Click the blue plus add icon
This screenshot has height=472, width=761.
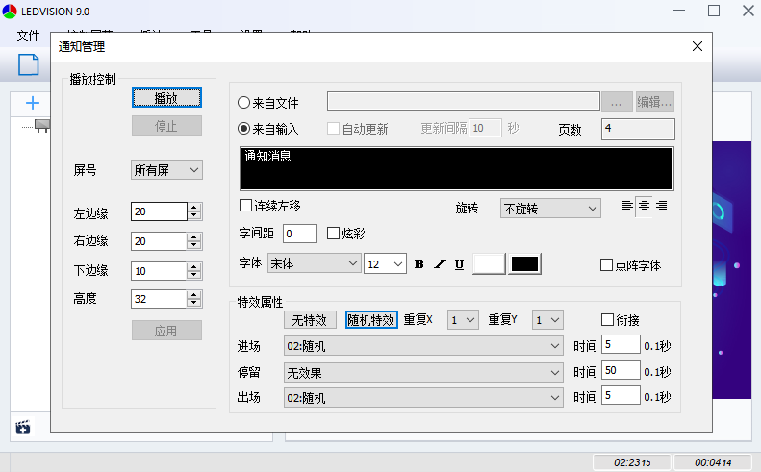(x=33, y=103)
